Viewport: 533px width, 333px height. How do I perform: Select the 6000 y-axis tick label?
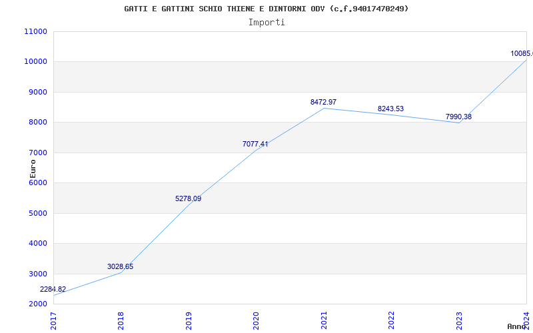pos(37,182)
